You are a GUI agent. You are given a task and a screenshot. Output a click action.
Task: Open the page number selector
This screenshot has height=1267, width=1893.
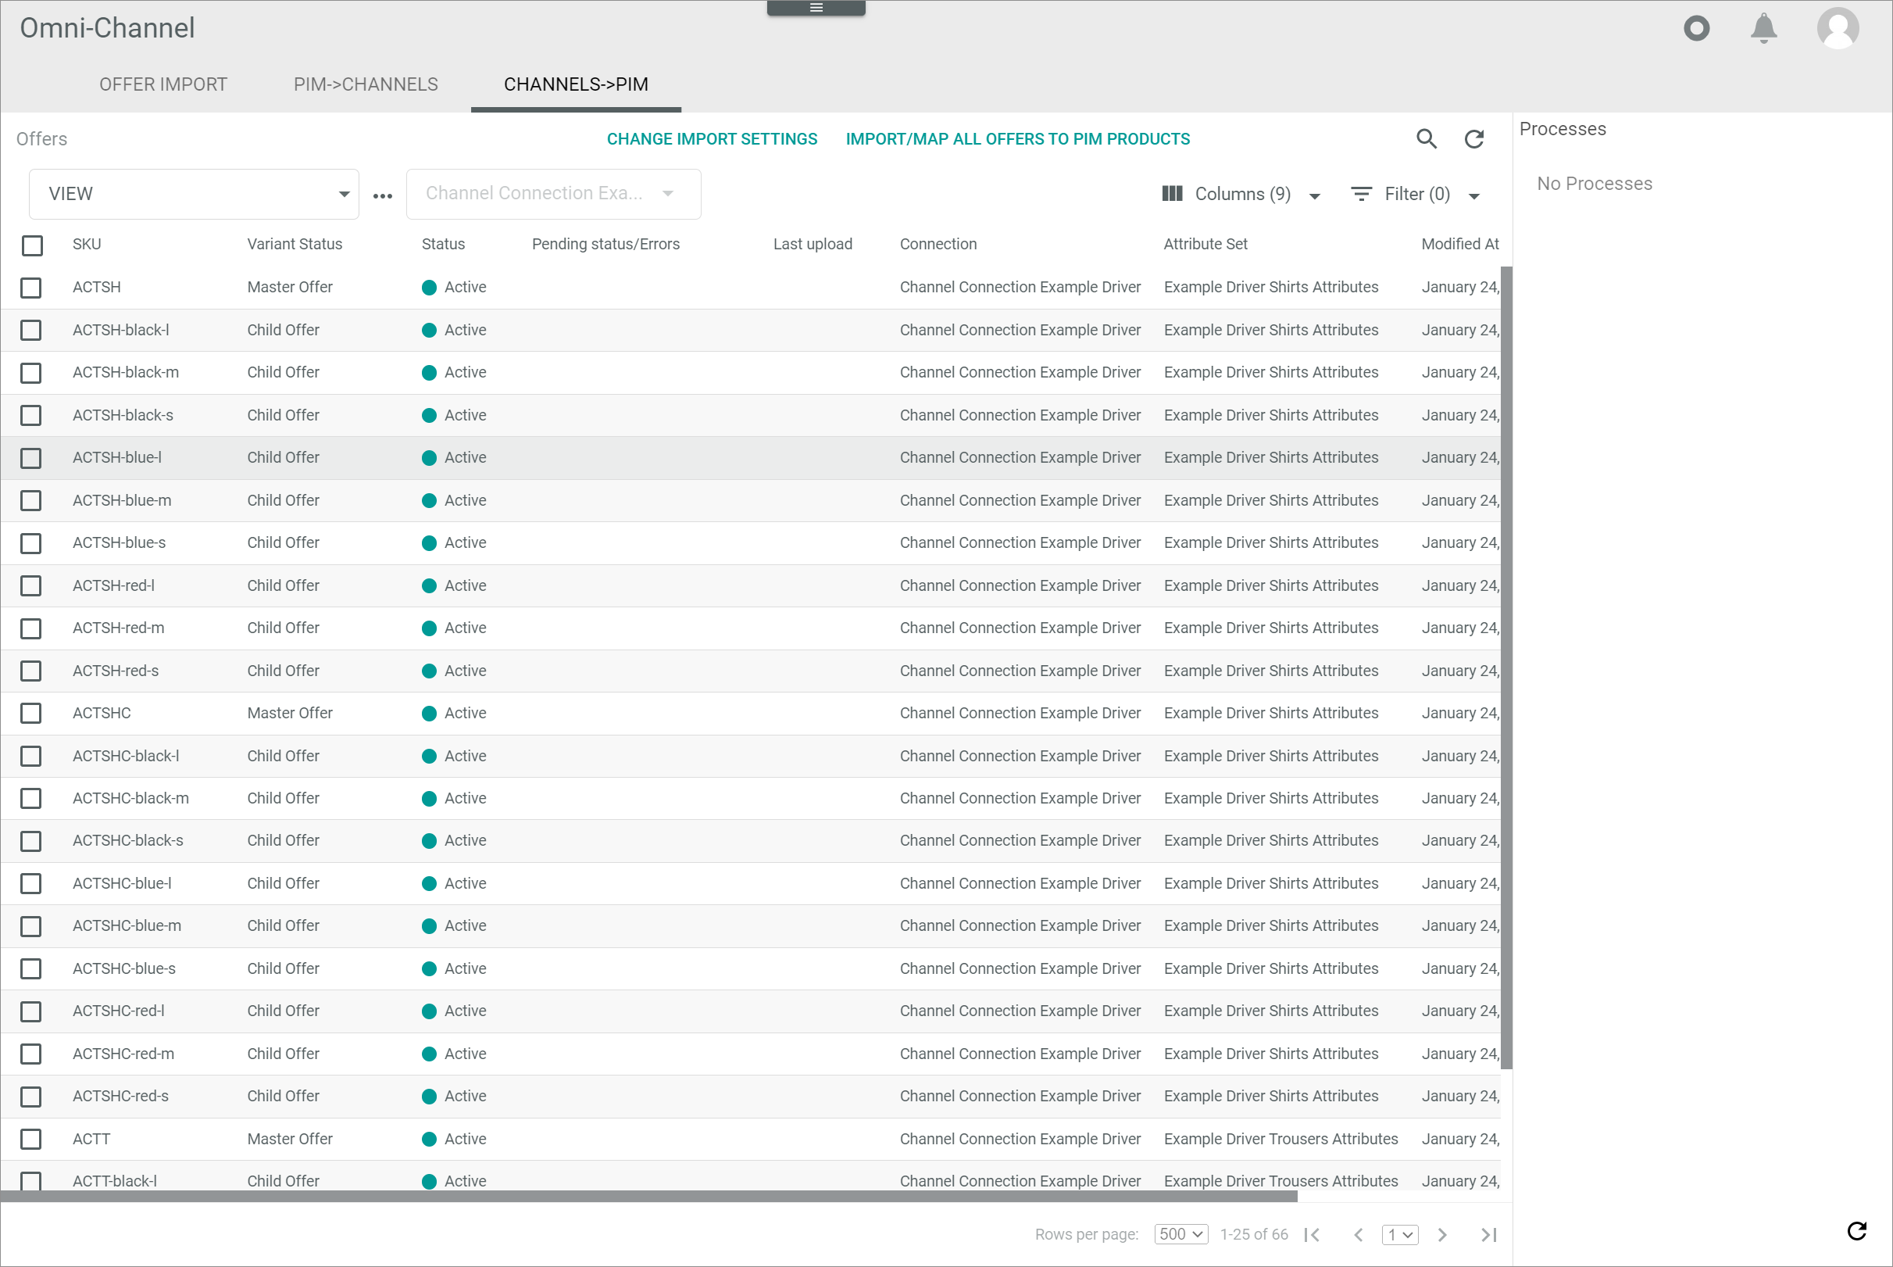coord(1399,1235)
